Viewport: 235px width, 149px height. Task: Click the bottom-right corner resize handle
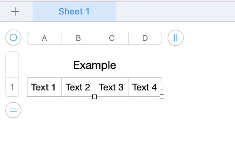(x=162, y=97)
